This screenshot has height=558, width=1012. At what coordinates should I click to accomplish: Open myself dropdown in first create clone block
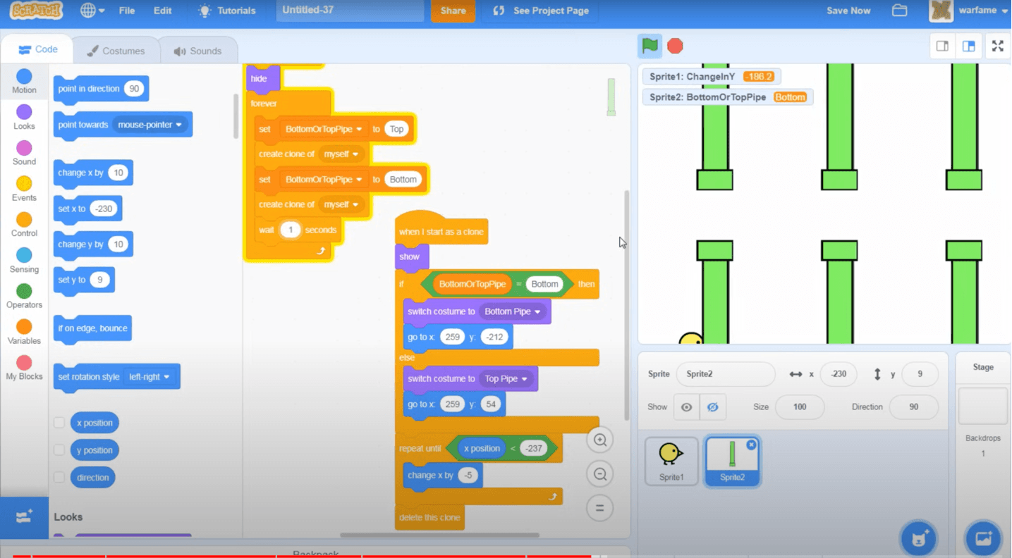pos(341,154)
